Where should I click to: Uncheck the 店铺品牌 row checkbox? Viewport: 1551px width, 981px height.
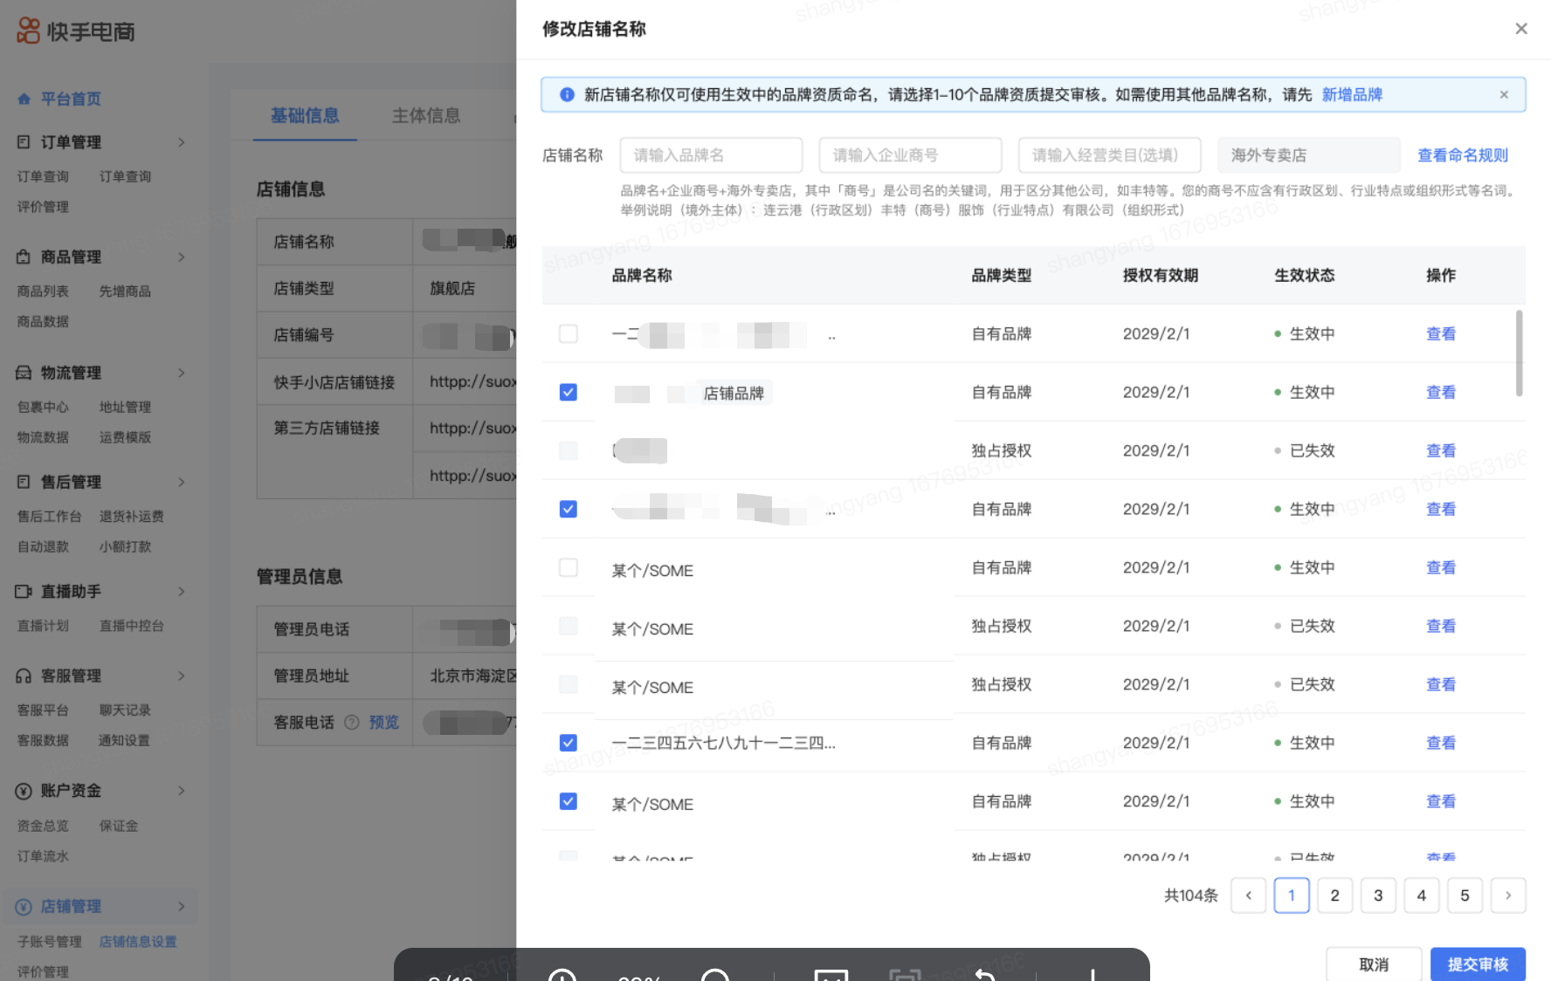568,393
